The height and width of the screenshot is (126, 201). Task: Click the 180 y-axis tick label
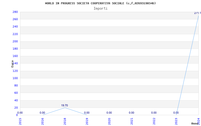15,49
